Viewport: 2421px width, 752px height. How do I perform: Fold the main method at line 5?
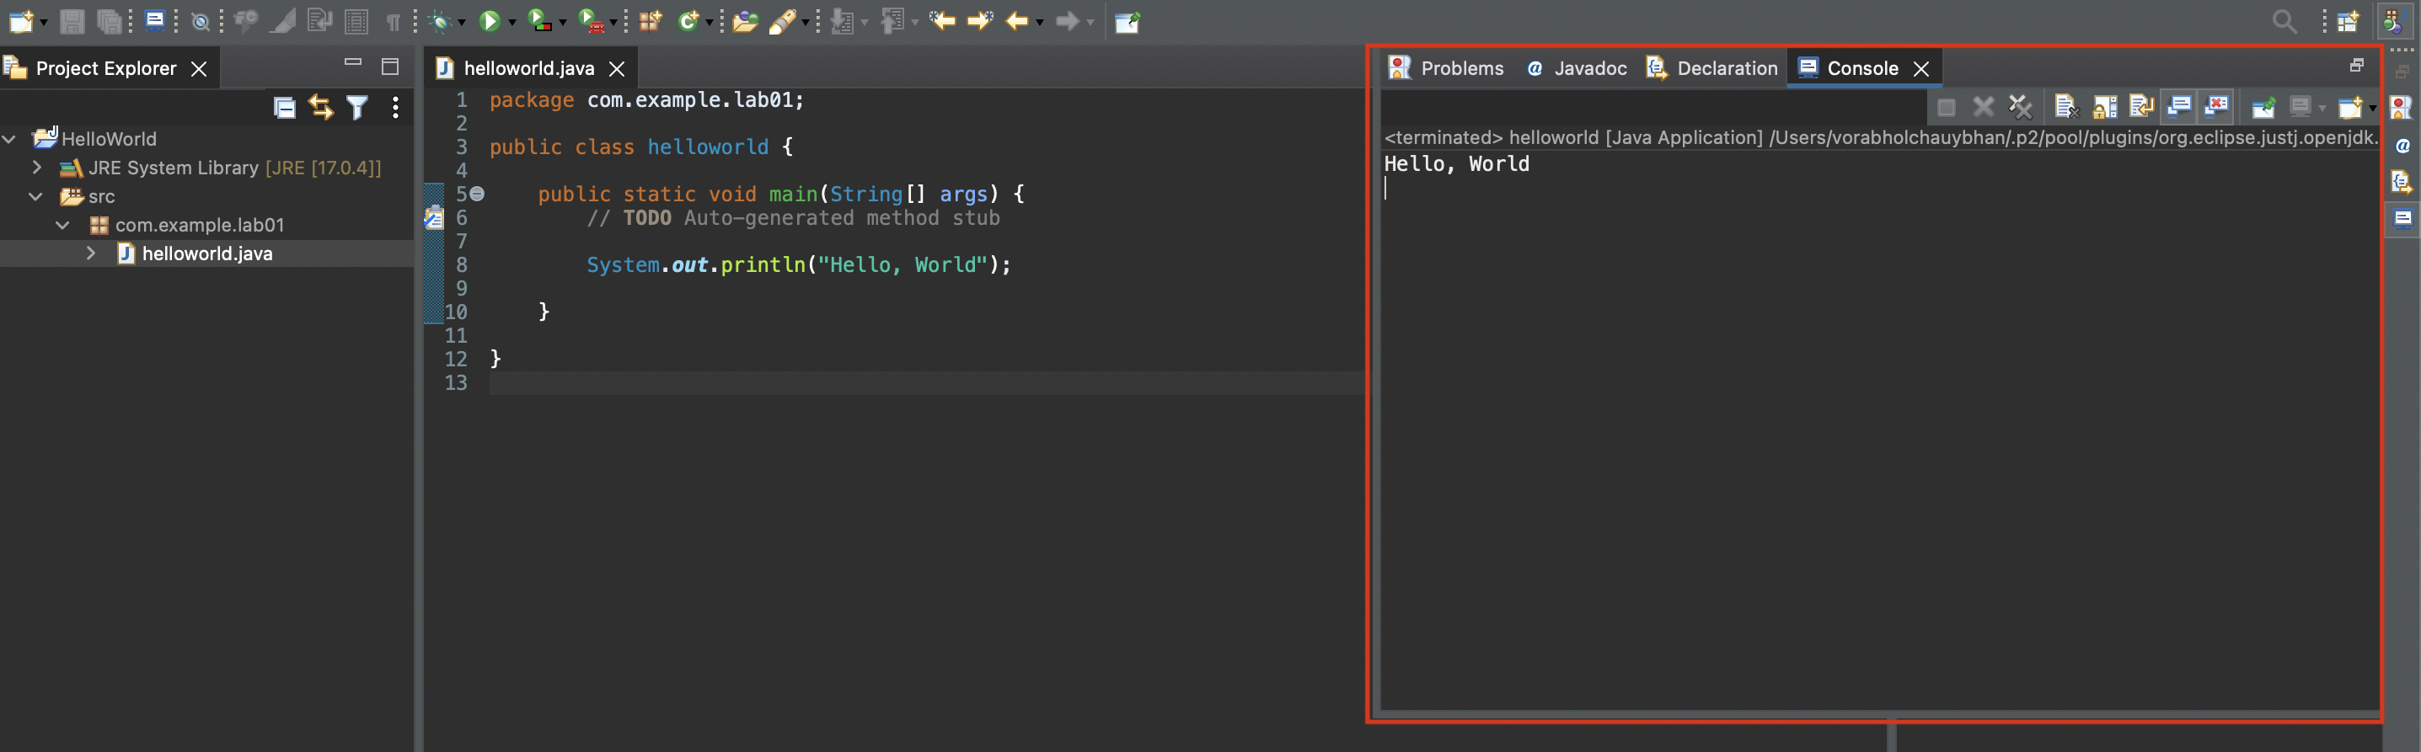(478, 195)
